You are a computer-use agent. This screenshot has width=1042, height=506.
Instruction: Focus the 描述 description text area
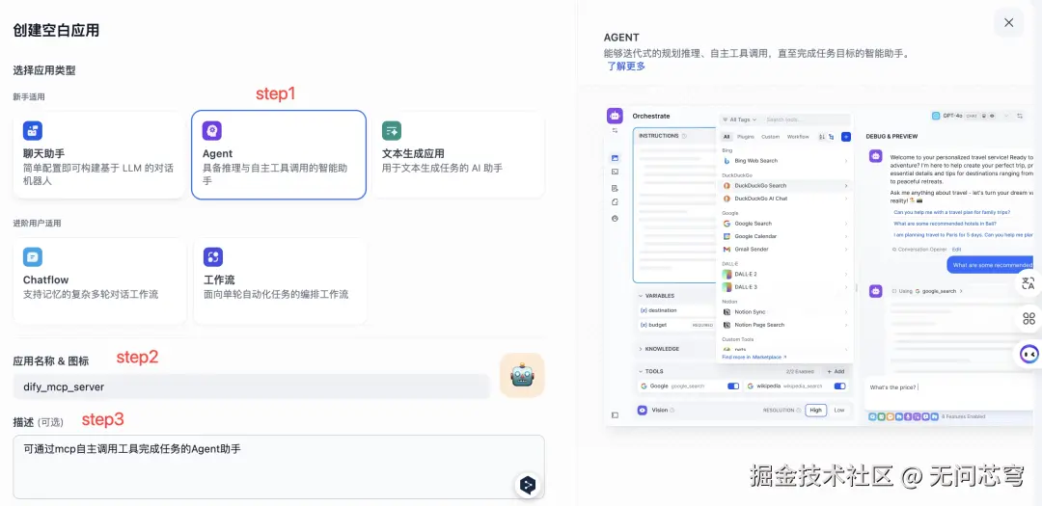pos(279,466)
